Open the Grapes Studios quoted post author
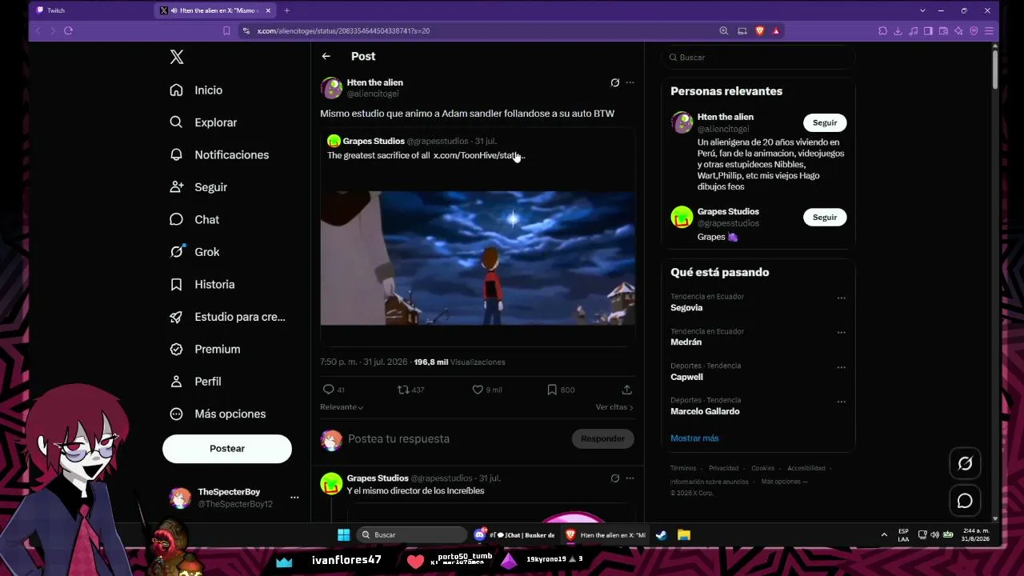Screen dimensions: 1024x576 [374, 141]
